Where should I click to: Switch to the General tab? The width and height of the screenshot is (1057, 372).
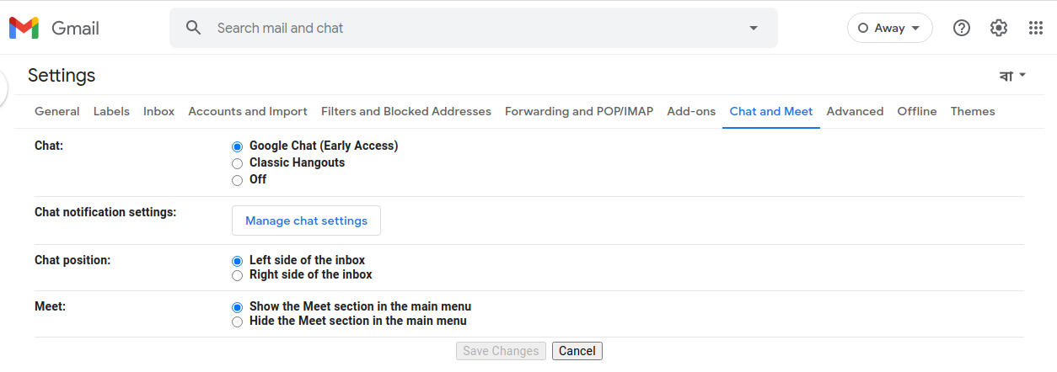(x=57, y=111)
